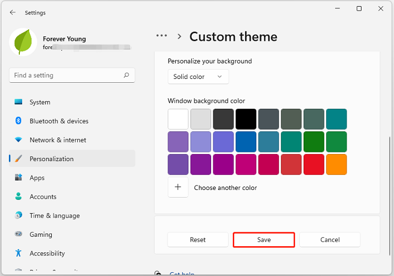Expand the breadcrumb ellipsis menu
Image resolution: width=394 pixels, height=276 pixels.
(161, 36)
